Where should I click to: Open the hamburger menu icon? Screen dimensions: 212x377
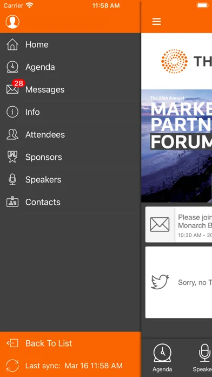pyautogui.click(x=156, y=22)
